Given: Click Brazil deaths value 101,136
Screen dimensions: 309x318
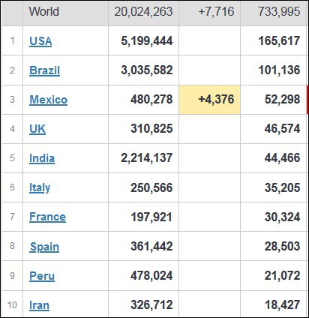Looking at the screenshot, I should point(279,70).
